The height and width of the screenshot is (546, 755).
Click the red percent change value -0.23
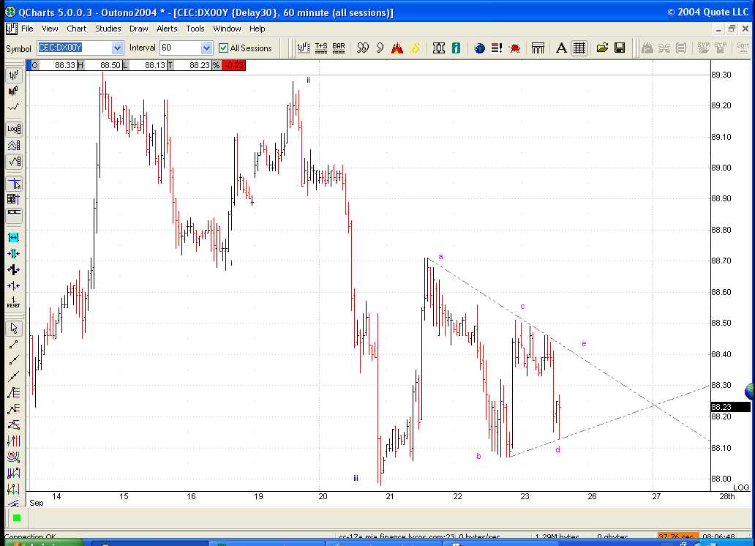[233, 65]
